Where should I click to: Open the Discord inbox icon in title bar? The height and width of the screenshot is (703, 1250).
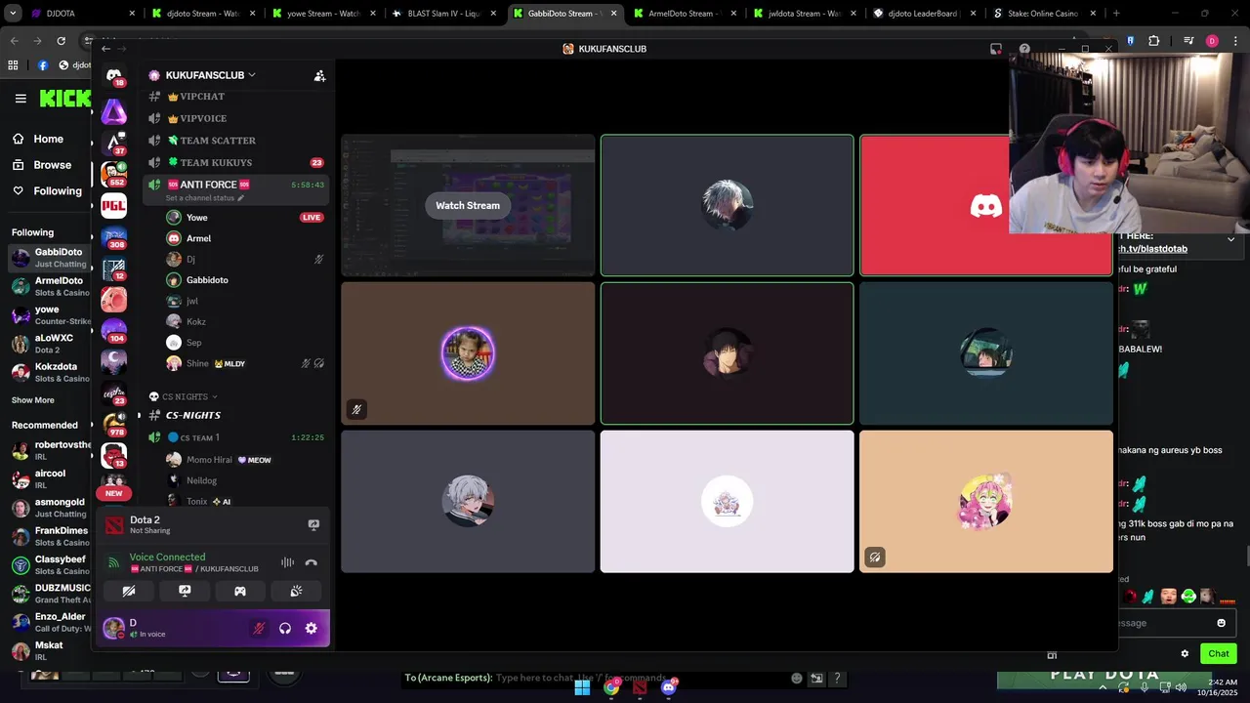point(996,49)
